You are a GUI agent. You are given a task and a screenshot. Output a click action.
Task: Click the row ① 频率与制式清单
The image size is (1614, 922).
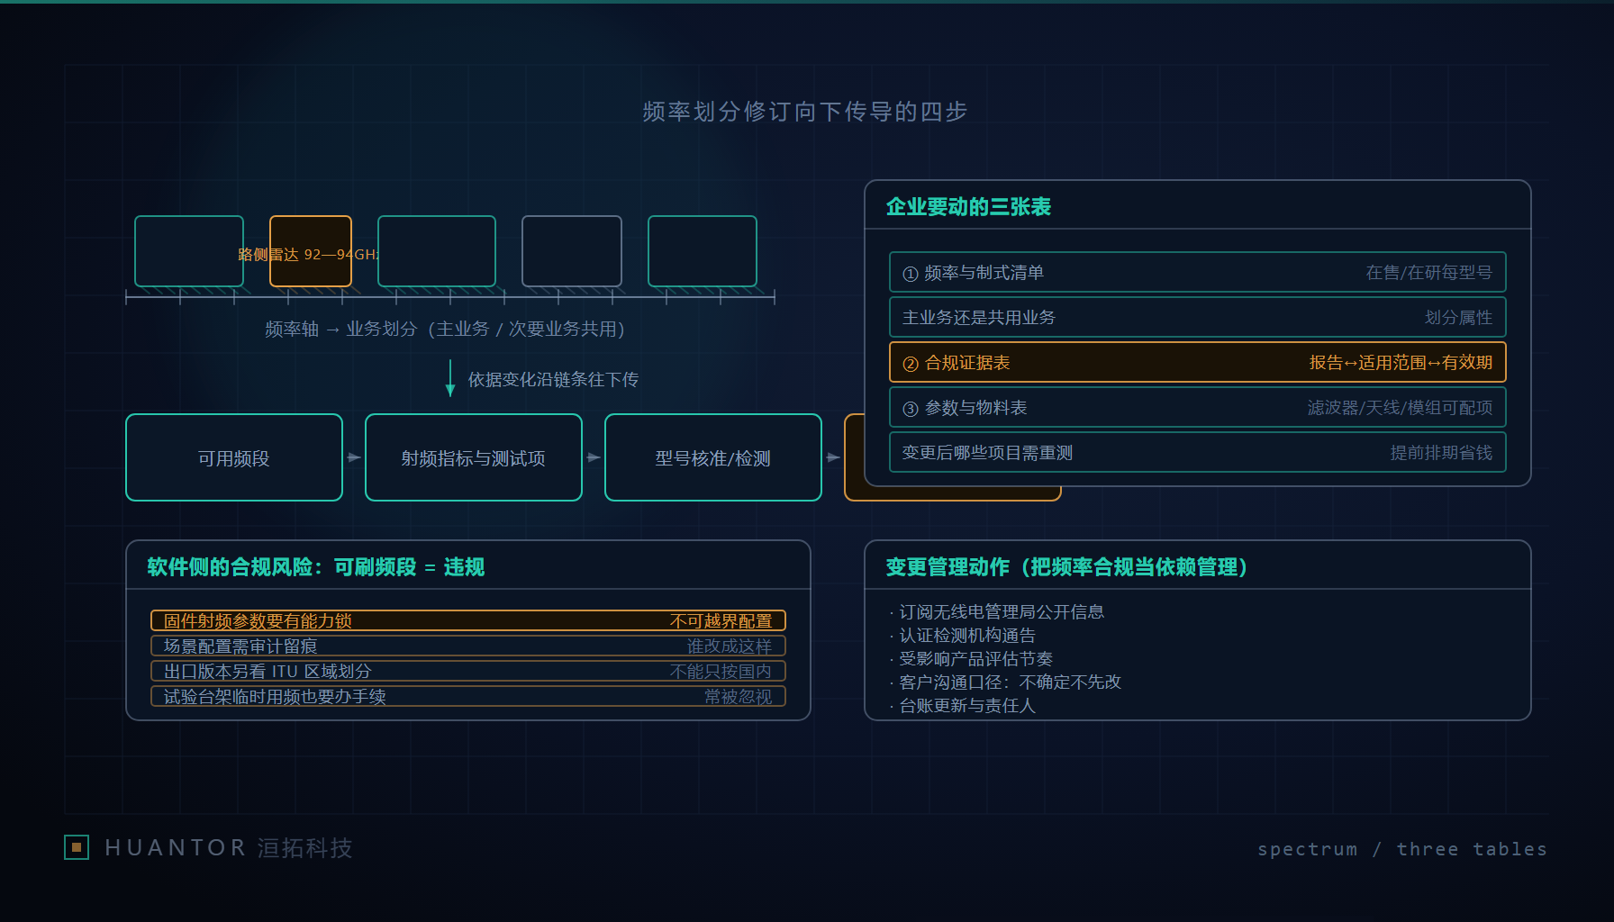pos(1198,272)
